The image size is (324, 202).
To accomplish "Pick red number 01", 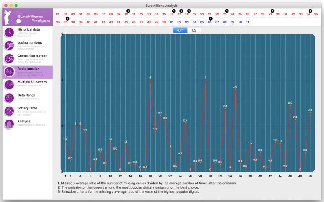I will [x=58, y=14].
